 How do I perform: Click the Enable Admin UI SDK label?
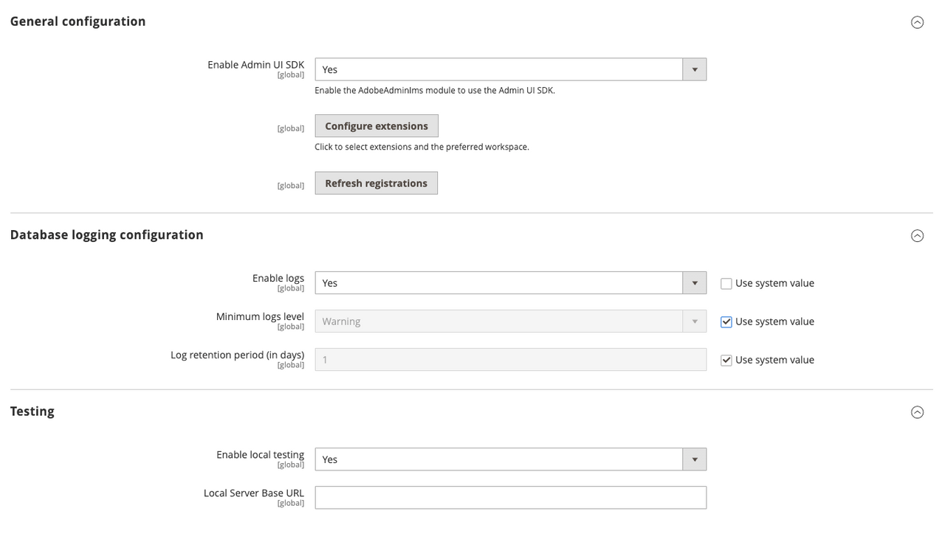255,65
